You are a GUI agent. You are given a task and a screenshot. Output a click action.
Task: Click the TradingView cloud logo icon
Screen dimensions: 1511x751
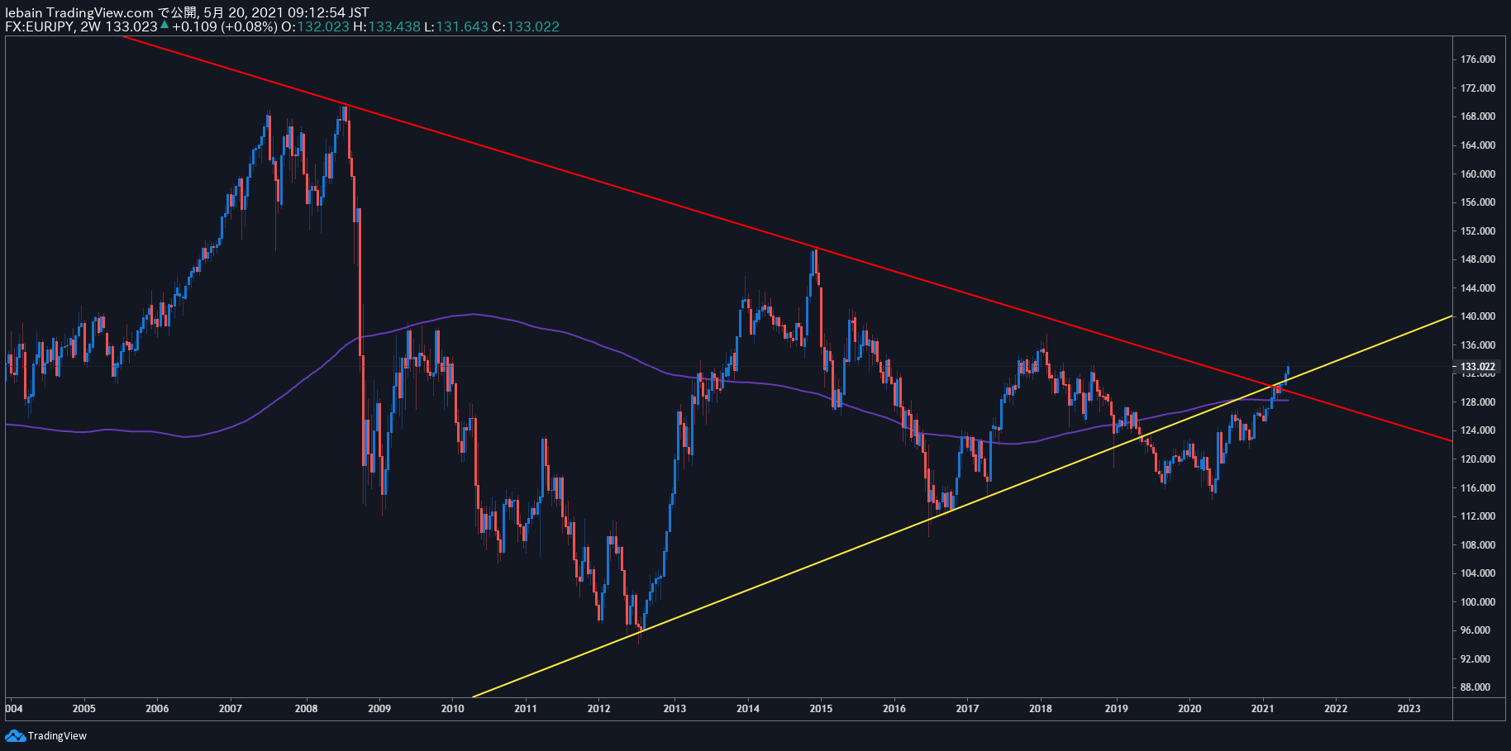15,735
